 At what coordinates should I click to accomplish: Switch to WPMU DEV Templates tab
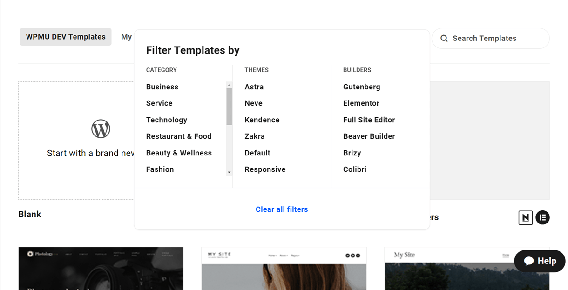66,37
